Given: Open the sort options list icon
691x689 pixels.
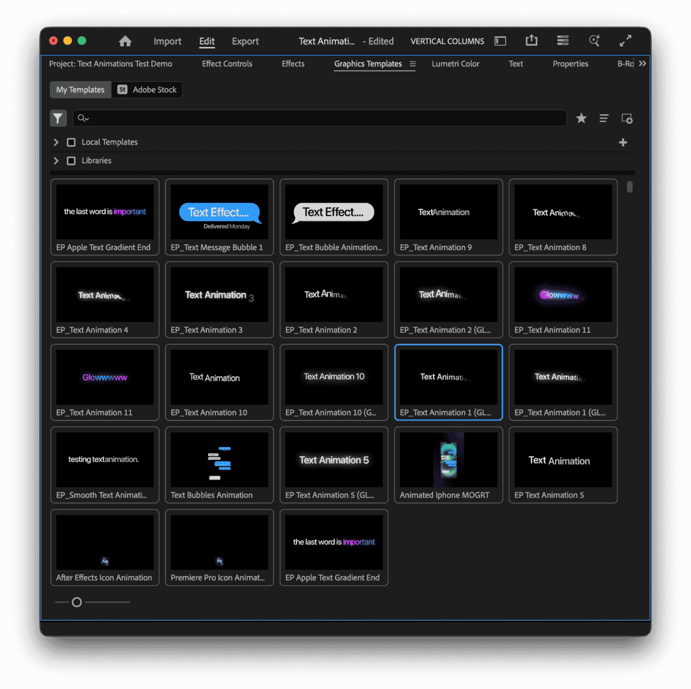Looking at the screenshot, I should 604,119.
